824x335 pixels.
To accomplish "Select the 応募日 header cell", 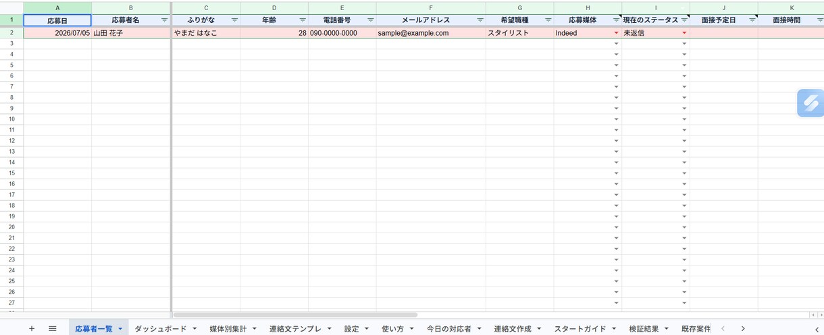I will pos(57,20).
